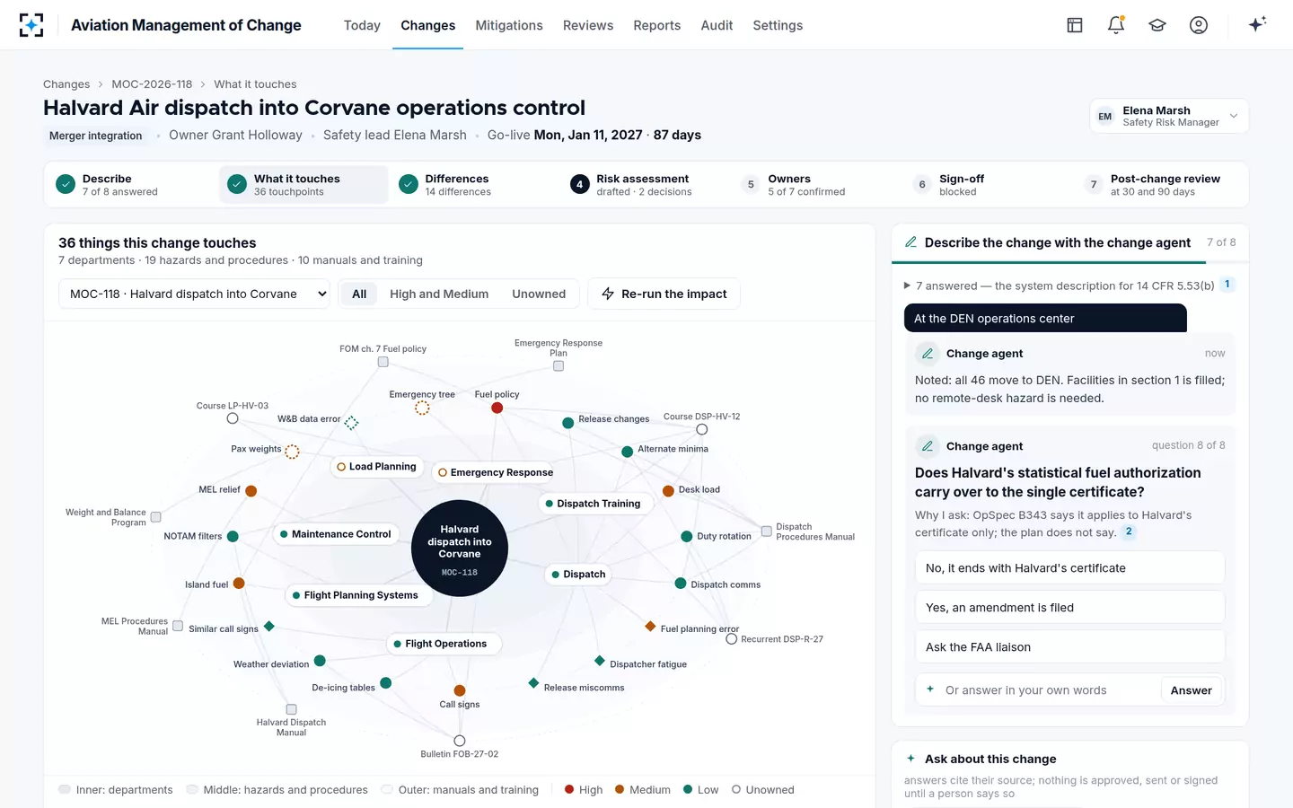
Task: Go to the Mitigations tab
Action: pos(509,25)
